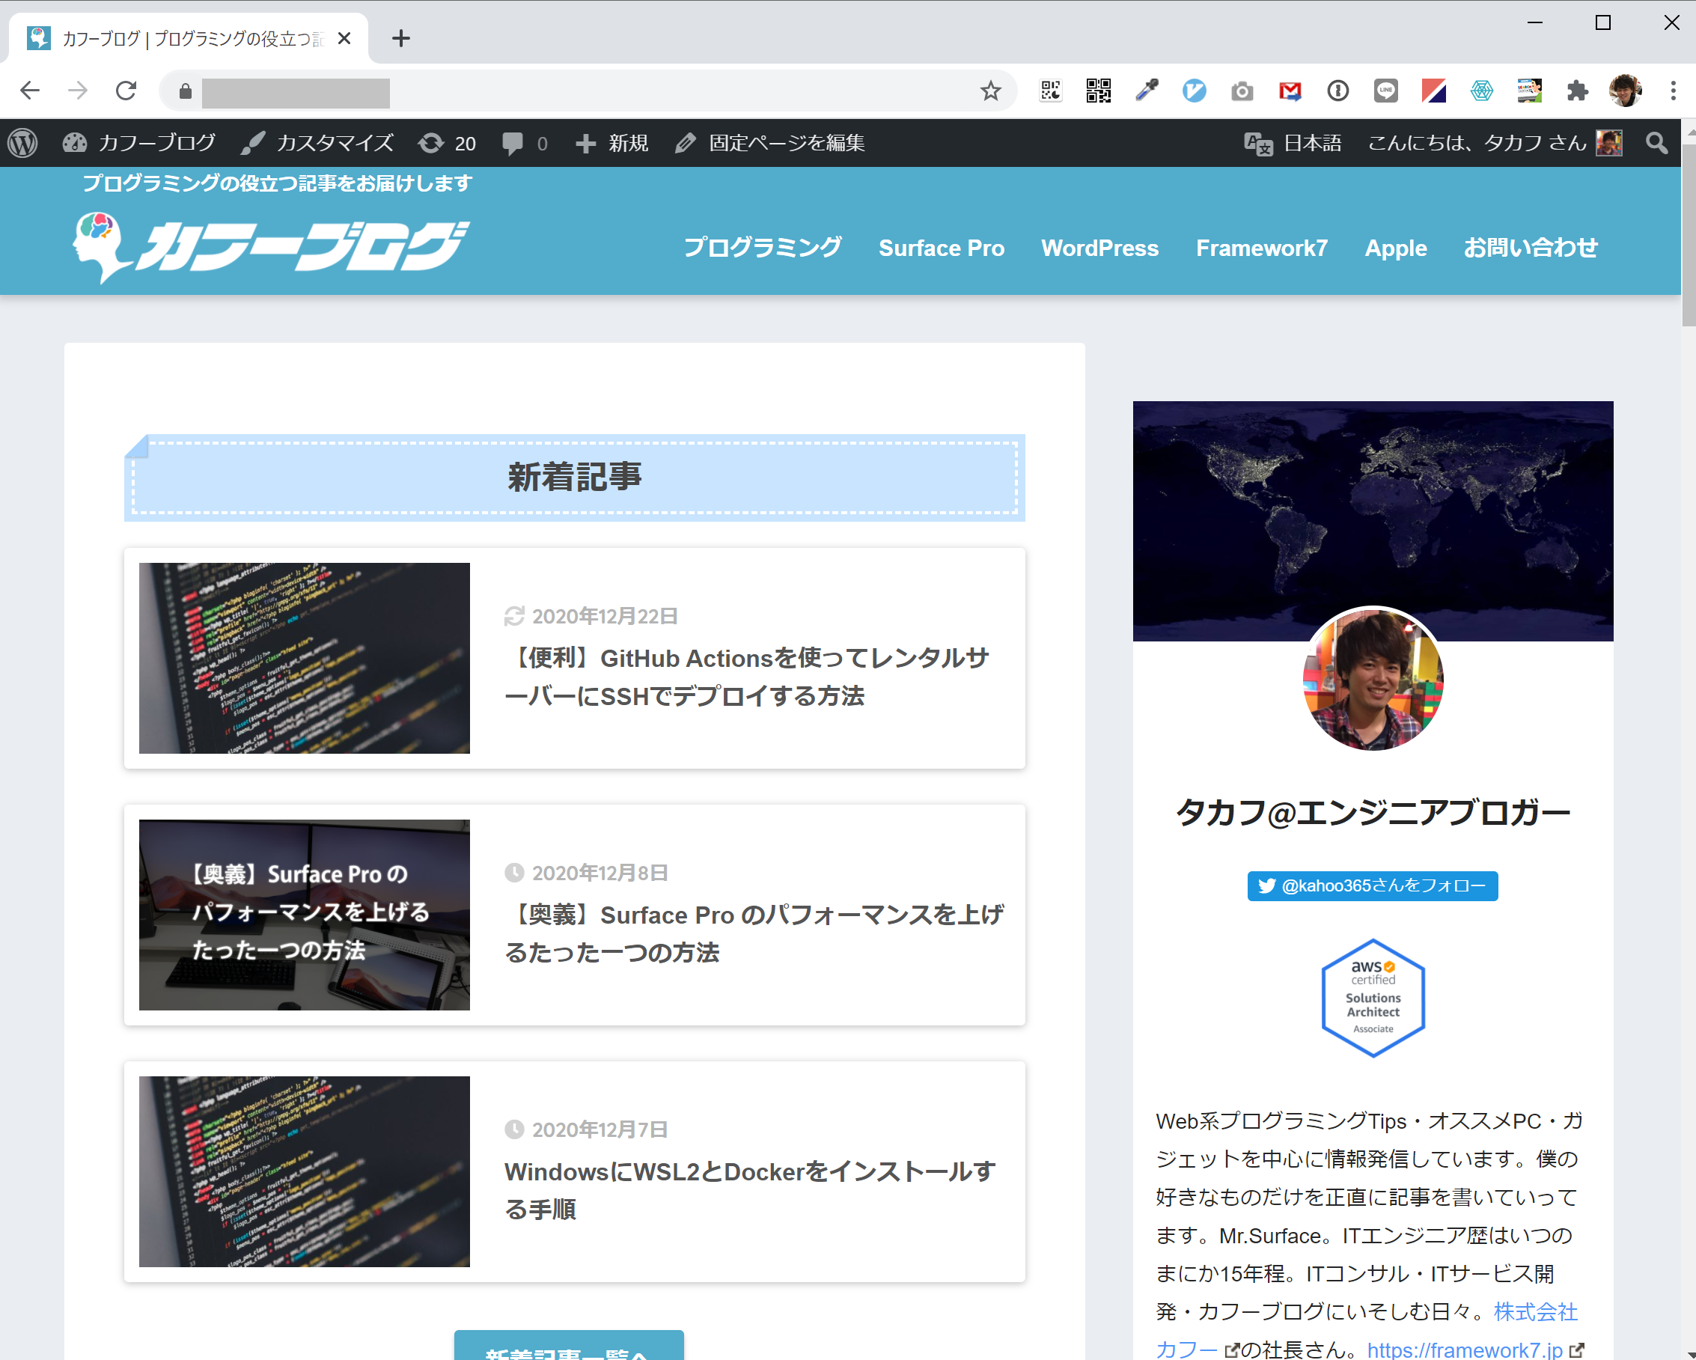Open the QR code generator extension
Screen dimensions: 1696x1360
click(x=1099, y=91)
